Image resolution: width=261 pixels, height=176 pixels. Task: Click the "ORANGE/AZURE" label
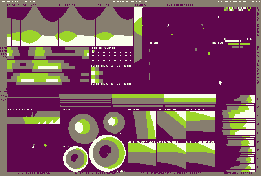click(167, 110)
